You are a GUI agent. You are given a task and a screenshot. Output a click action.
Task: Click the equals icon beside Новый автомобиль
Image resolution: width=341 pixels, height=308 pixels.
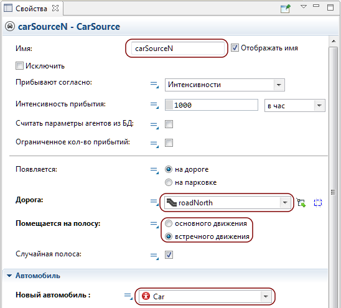point(128,296)
